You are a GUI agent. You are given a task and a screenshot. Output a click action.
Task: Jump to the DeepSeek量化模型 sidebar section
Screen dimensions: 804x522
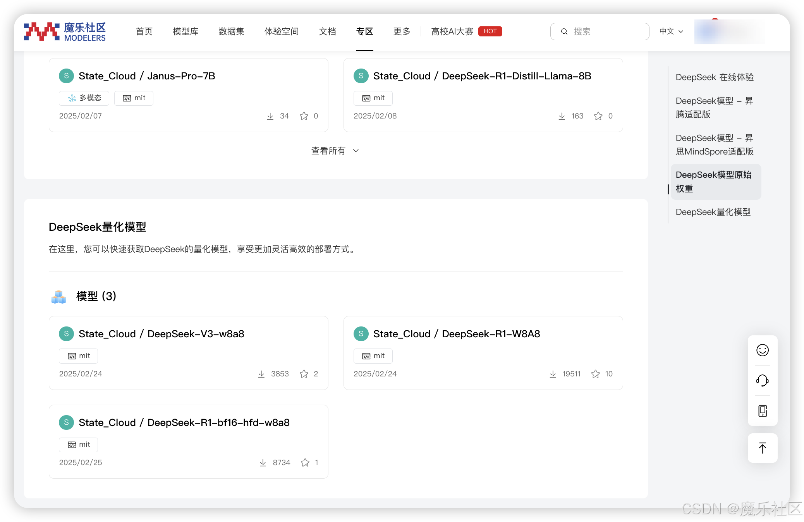(x=713, y=212)
